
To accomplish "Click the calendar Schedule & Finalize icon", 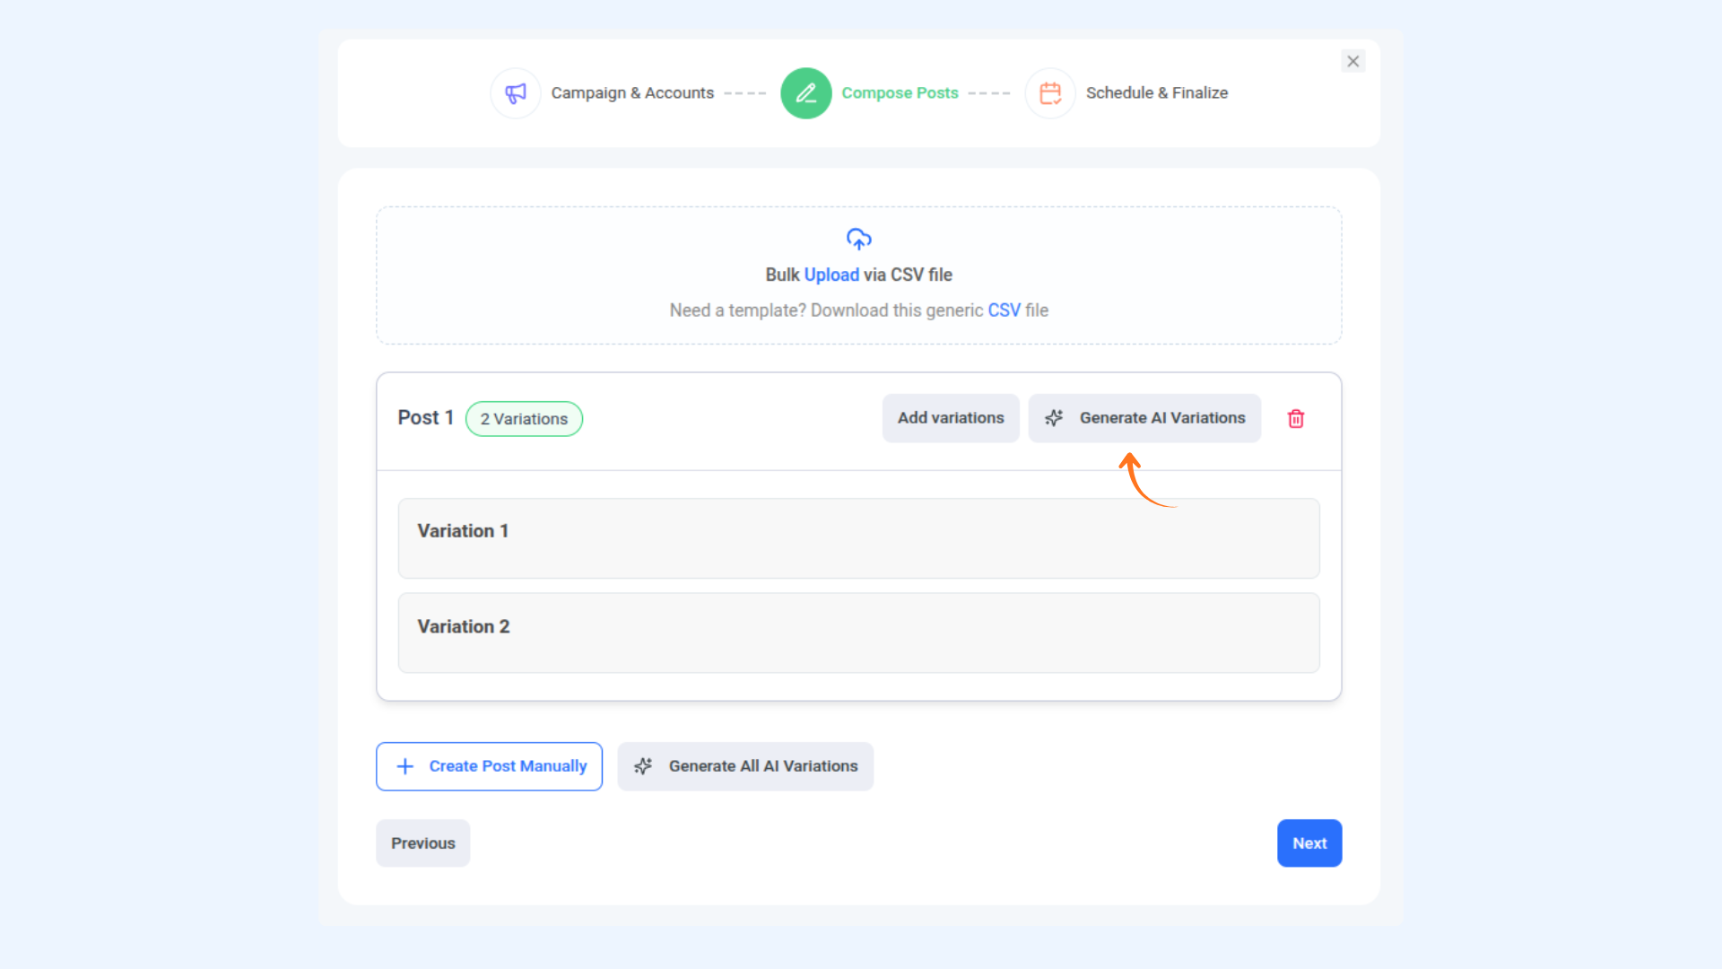I will (1050, 93).
